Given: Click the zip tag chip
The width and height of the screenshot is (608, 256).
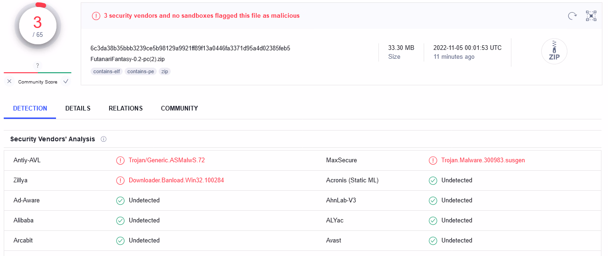Looking at the screenshot, I should click(165, 71).
